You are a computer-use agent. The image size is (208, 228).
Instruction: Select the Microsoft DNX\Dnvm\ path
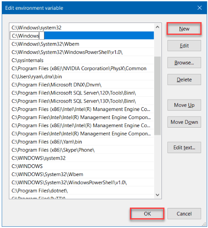pyautogui.click(x=82, y=85)
